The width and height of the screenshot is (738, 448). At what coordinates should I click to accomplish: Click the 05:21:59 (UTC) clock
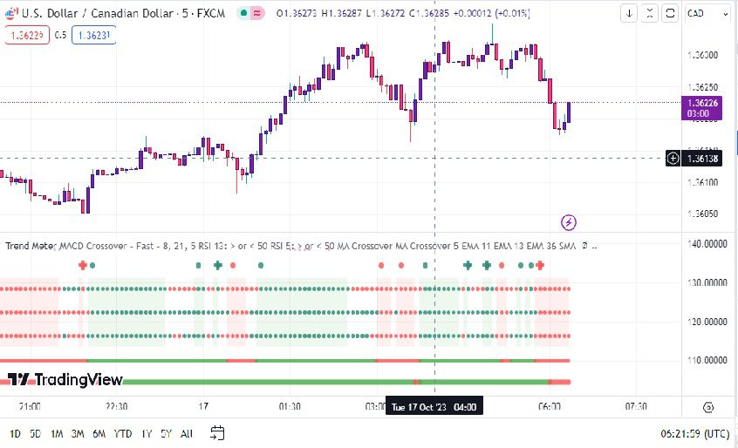(695, 433)
